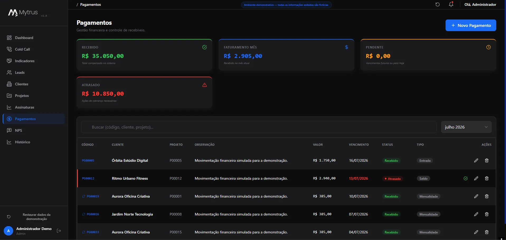Viewport: 506px width, 240px height.
Task: Click due date 13/07/2026
Action: pos(358,178)
